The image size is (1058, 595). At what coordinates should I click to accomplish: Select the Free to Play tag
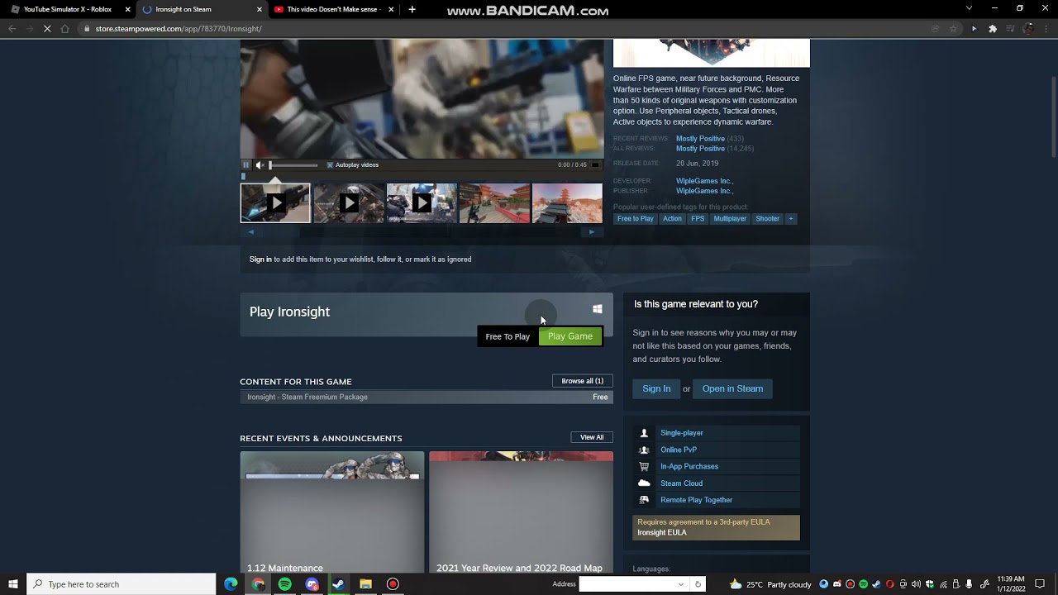click(635, 219)
